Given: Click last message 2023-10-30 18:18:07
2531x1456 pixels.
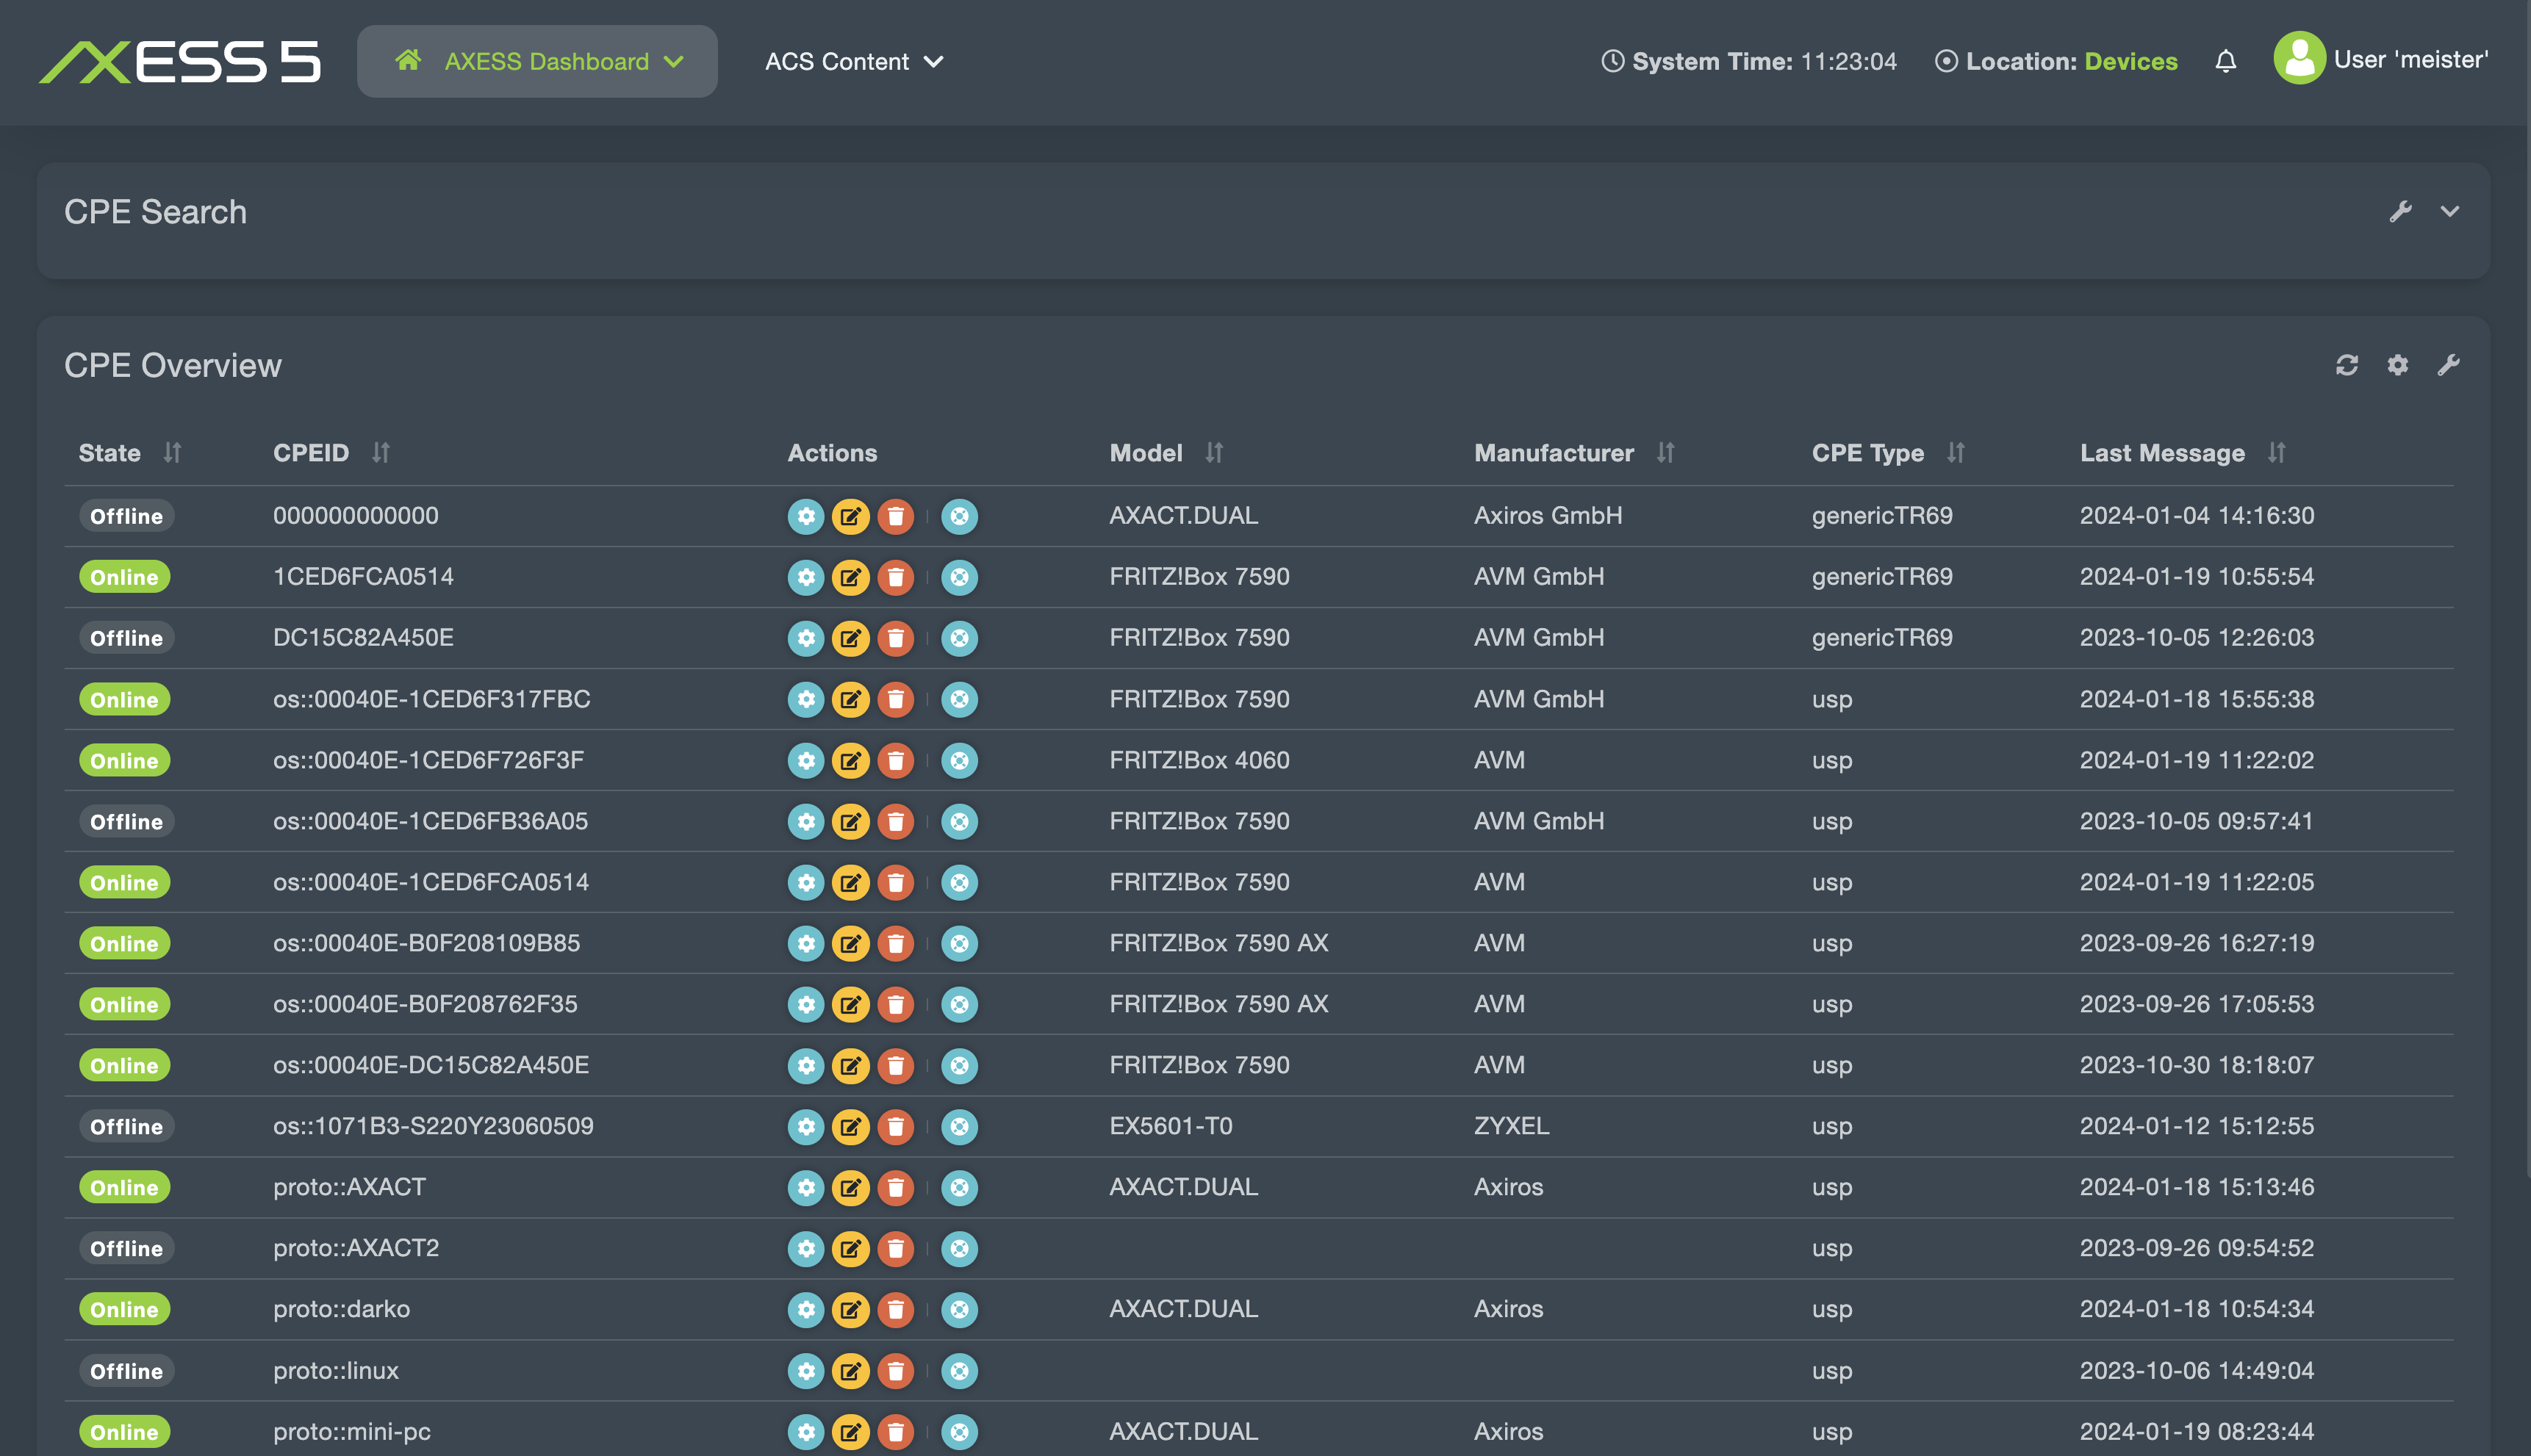Looking at the screenshot, I should pyautogui.click(x=2197, y=1065).
